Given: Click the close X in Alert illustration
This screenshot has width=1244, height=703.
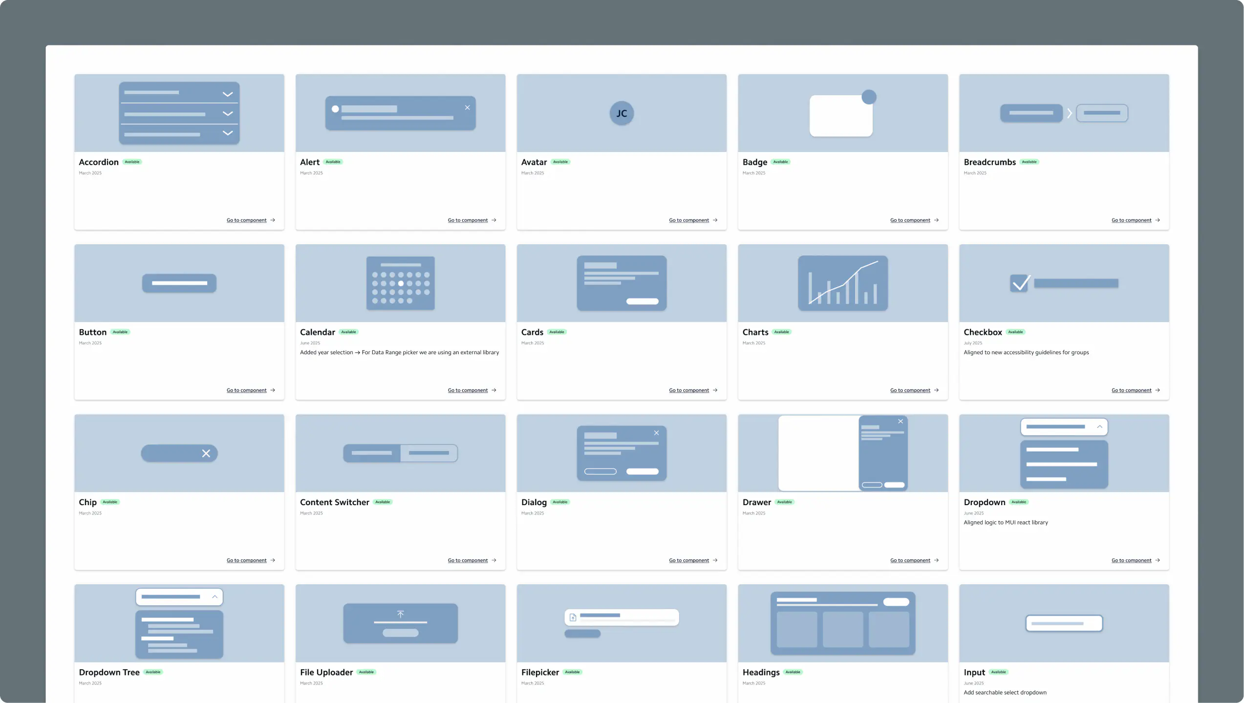Looking at the screenshot, I should coord(467,107).
